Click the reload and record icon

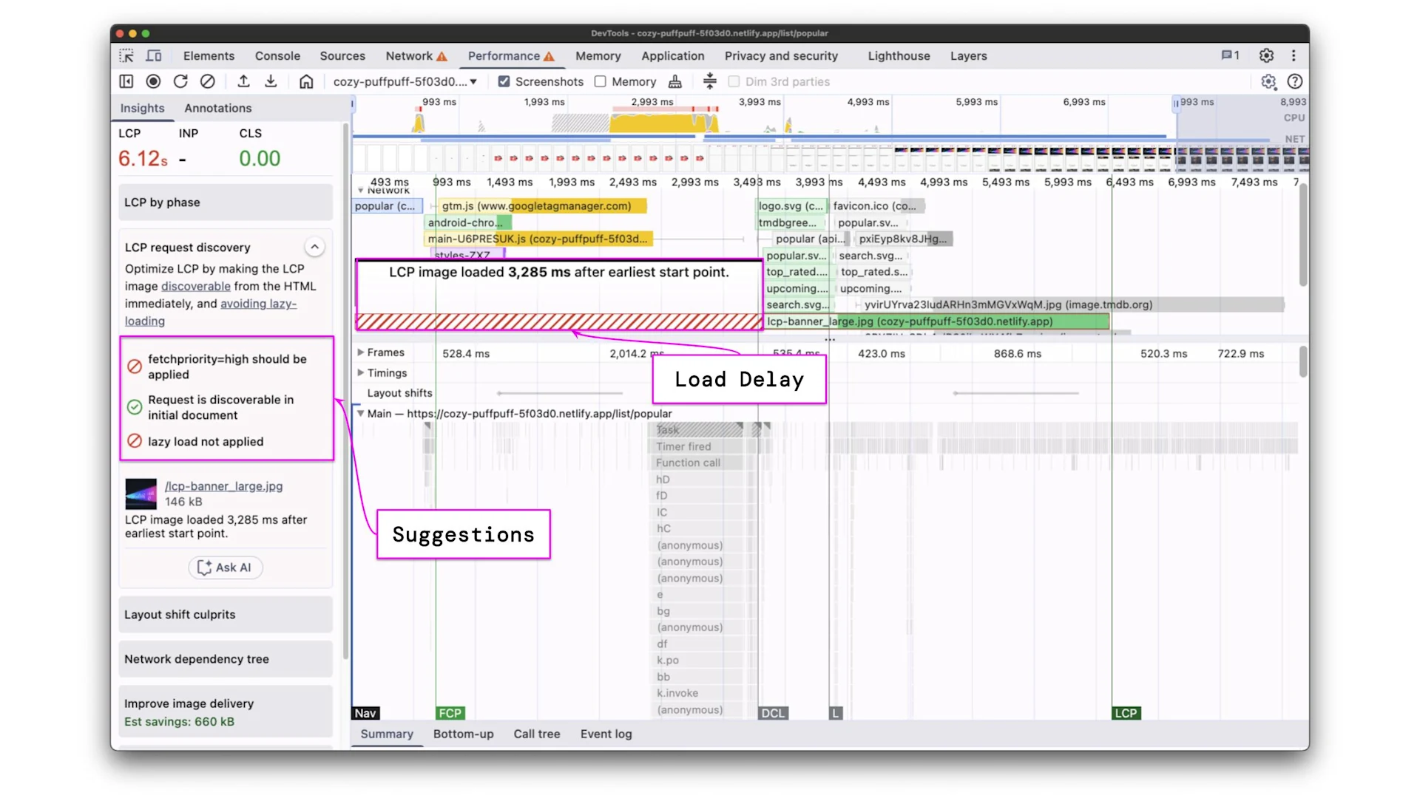[x=180, y=81]
